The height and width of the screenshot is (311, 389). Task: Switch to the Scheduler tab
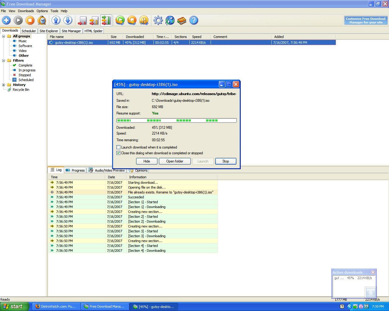tap(29, 31)
